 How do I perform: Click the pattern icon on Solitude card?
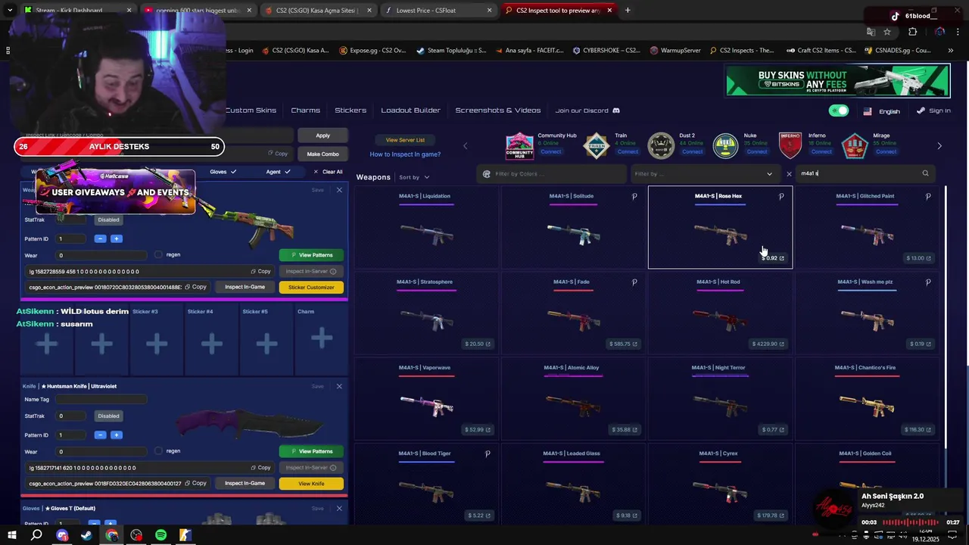pos(634,196)
